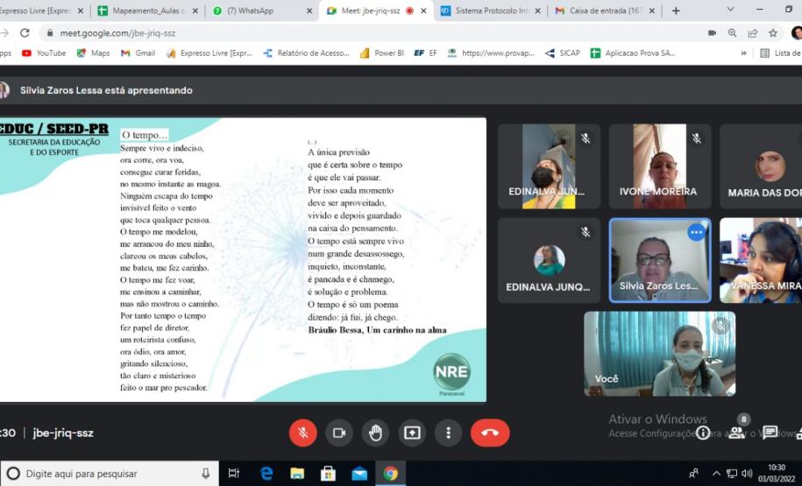802x486 pixels.
Task: Bookmark this page with star icon
Action: click(x=773, y=32)
